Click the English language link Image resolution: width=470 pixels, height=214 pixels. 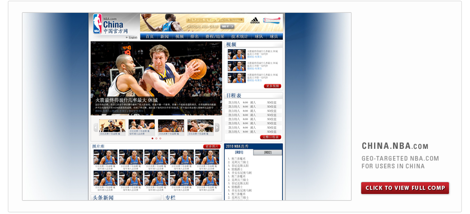pyautogui.click(x=132, y=37)
